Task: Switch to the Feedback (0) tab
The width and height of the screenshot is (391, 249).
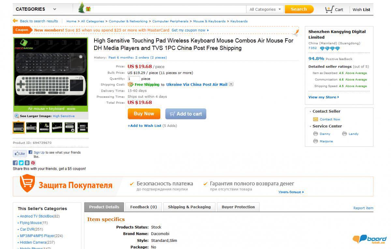Action: (143, 207)
